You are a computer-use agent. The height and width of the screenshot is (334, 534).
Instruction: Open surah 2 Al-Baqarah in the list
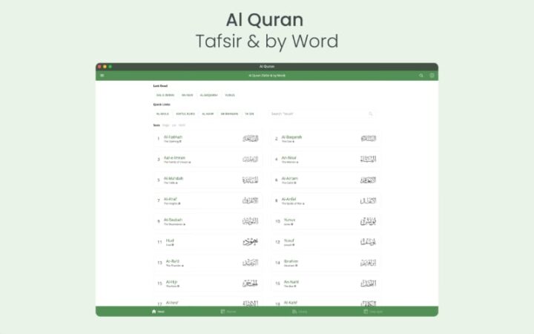326,139
